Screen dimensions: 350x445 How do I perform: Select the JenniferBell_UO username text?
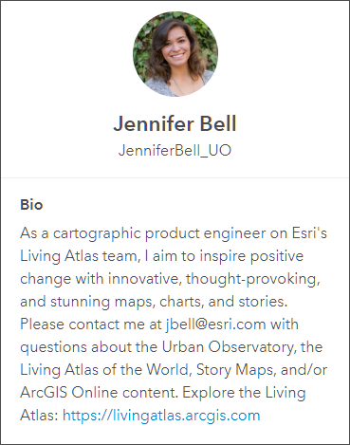pos(175,151)
